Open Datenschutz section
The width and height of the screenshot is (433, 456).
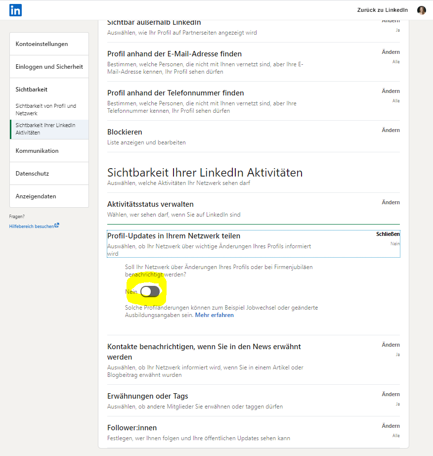pos(49,173)
